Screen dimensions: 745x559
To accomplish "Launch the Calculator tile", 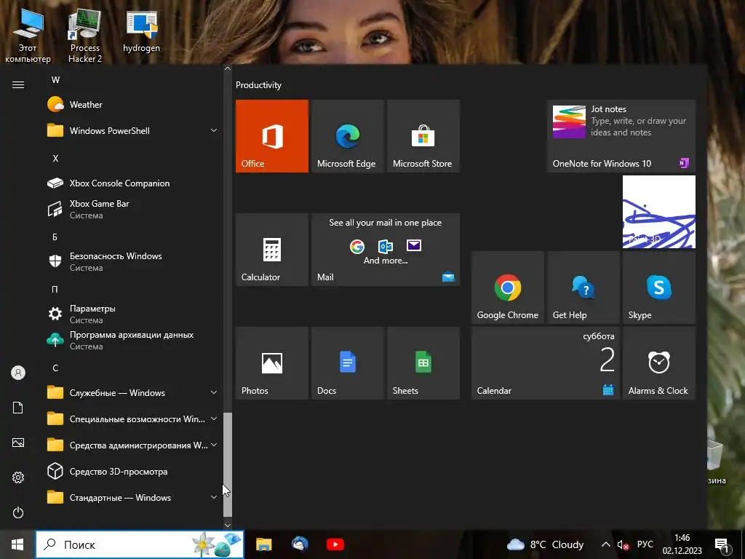I will tap(272, 250).
